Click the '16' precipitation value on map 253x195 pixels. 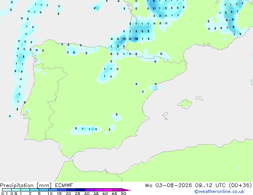pos(136,39)
